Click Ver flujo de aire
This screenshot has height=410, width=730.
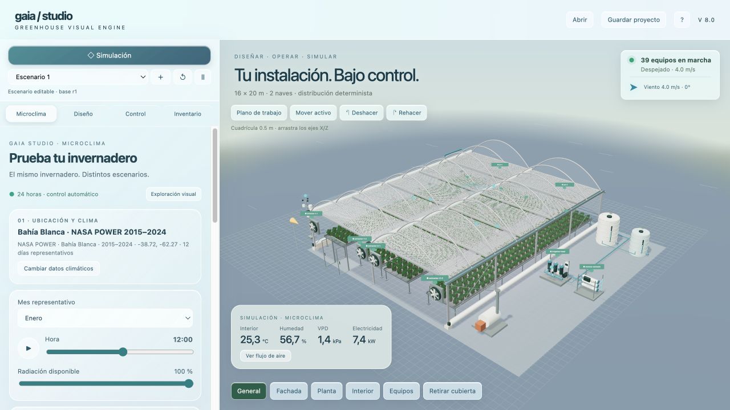265,356
